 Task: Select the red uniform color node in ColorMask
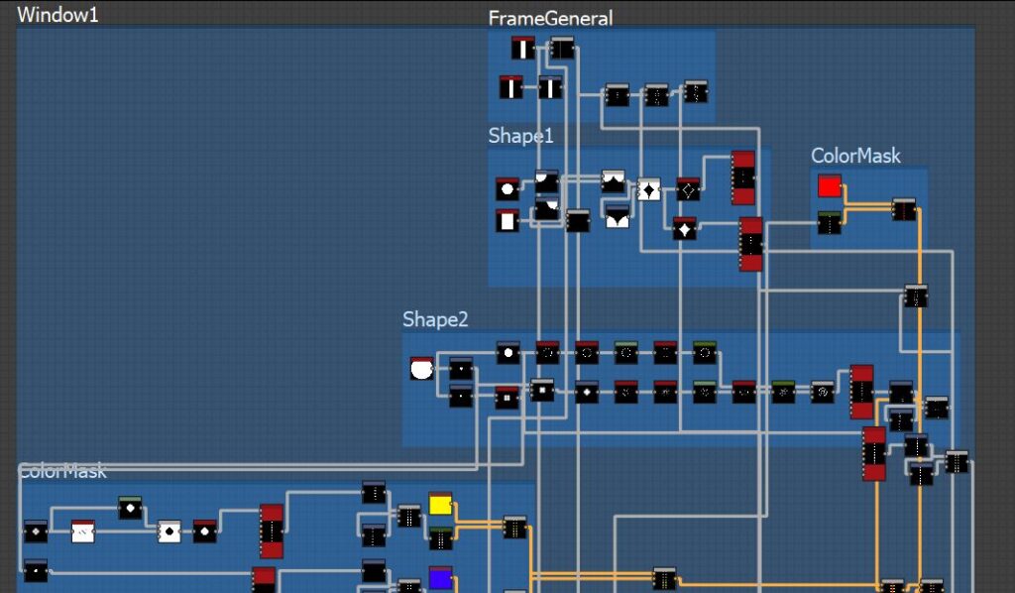830,185
